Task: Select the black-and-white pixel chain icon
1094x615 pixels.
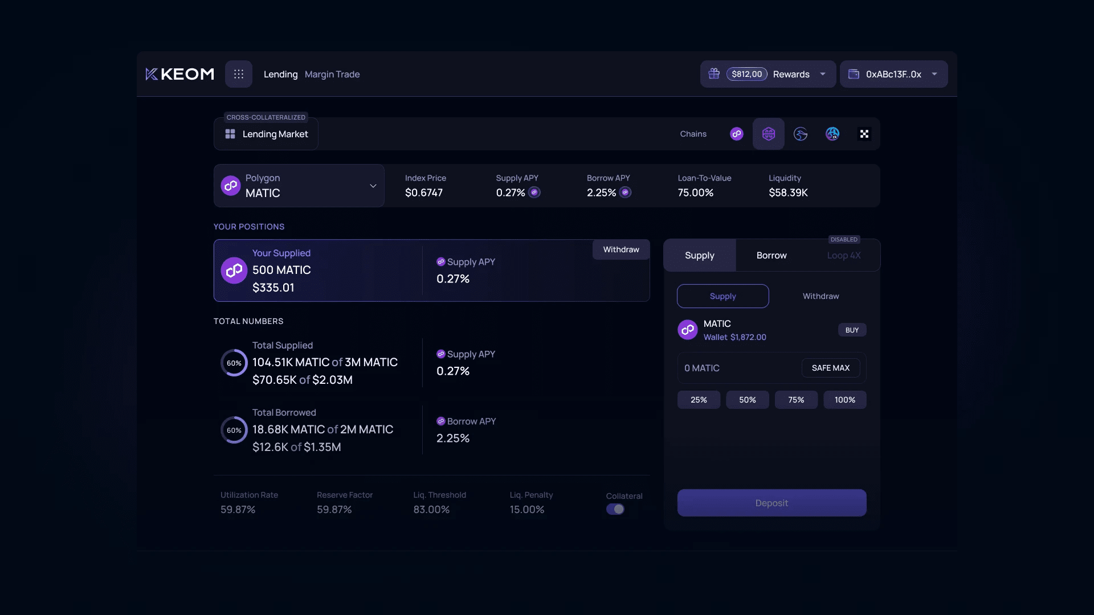Action: pos(864,134)
